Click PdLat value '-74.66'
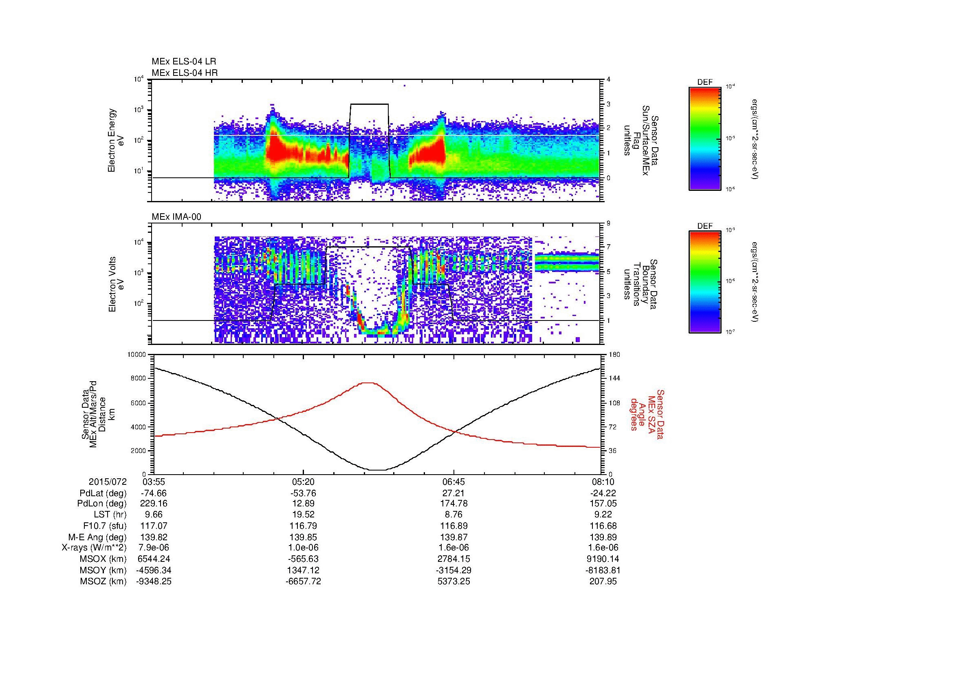Screen dimensions: 953x674 [154, 493]
